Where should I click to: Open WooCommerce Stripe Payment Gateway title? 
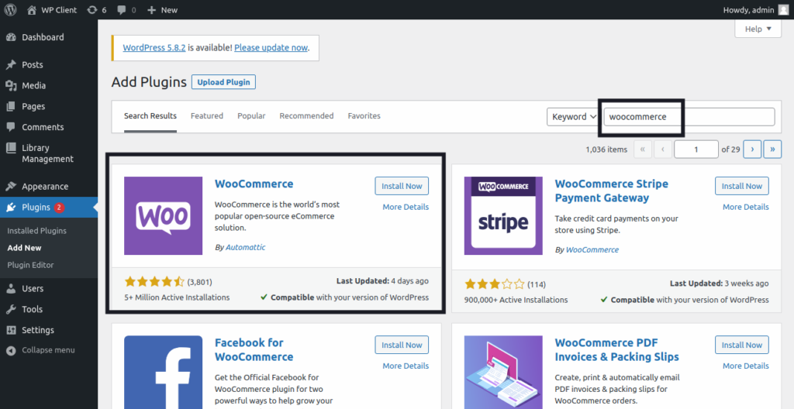tap(611, 191)
